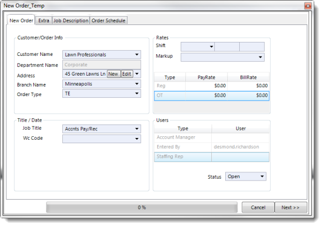The width and height of the screenshot is (323, 227).
Task: Select the Account Manager user cell
Action: pyautogui.click(x=240, y=137)
